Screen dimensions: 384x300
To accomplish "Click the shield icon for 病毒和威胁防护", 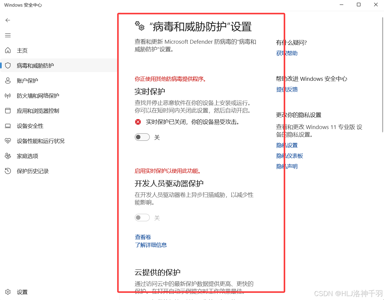I will 8,65.
